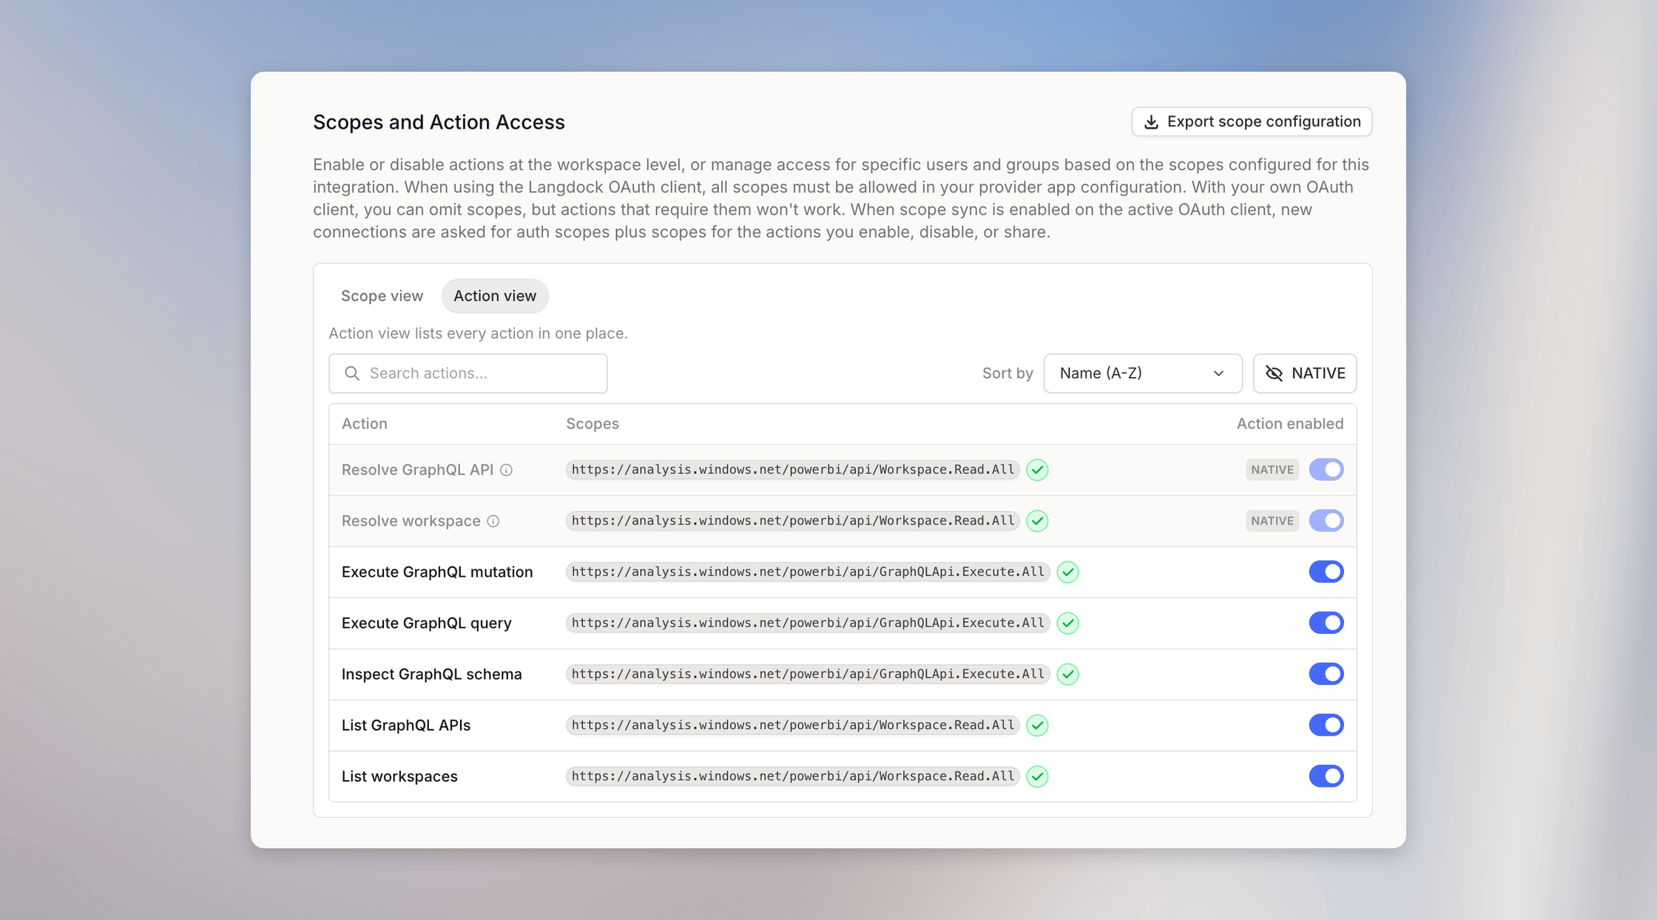The image size is (1657, 920).
Task: Click GraphQLApi.Execute.All scope of Inspect GraphQL schema
Action: [808, 674]
